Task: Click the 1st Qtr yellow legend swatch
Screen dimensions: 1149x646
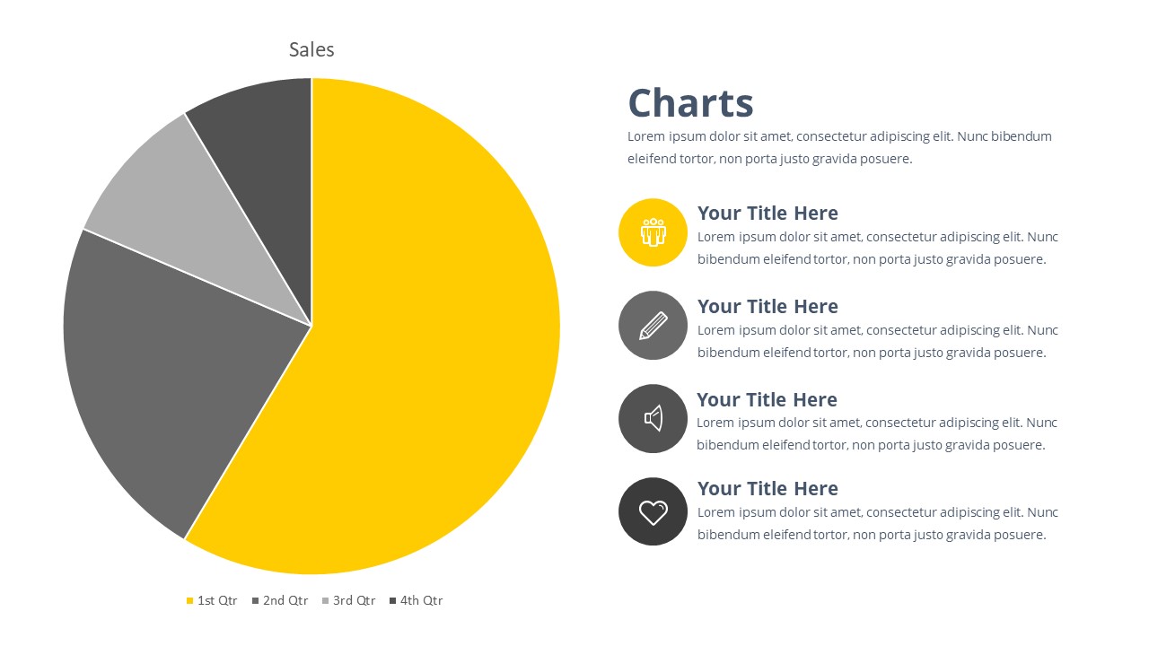Action: coord(190,601)
